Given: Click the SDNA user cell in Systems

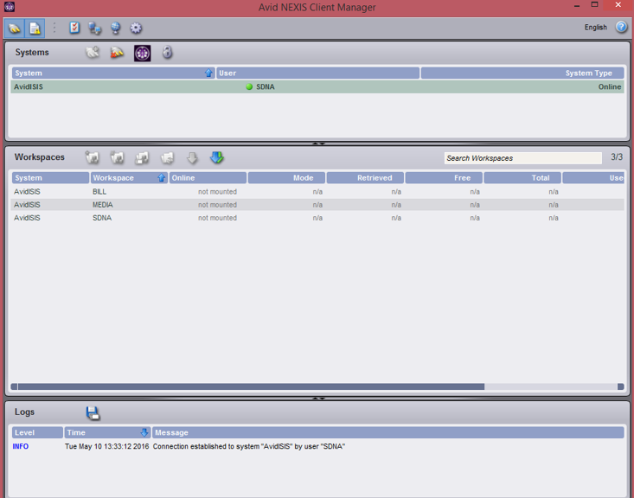Looking at the screenshot, I should pyautogui.click(x=266, y=87).
